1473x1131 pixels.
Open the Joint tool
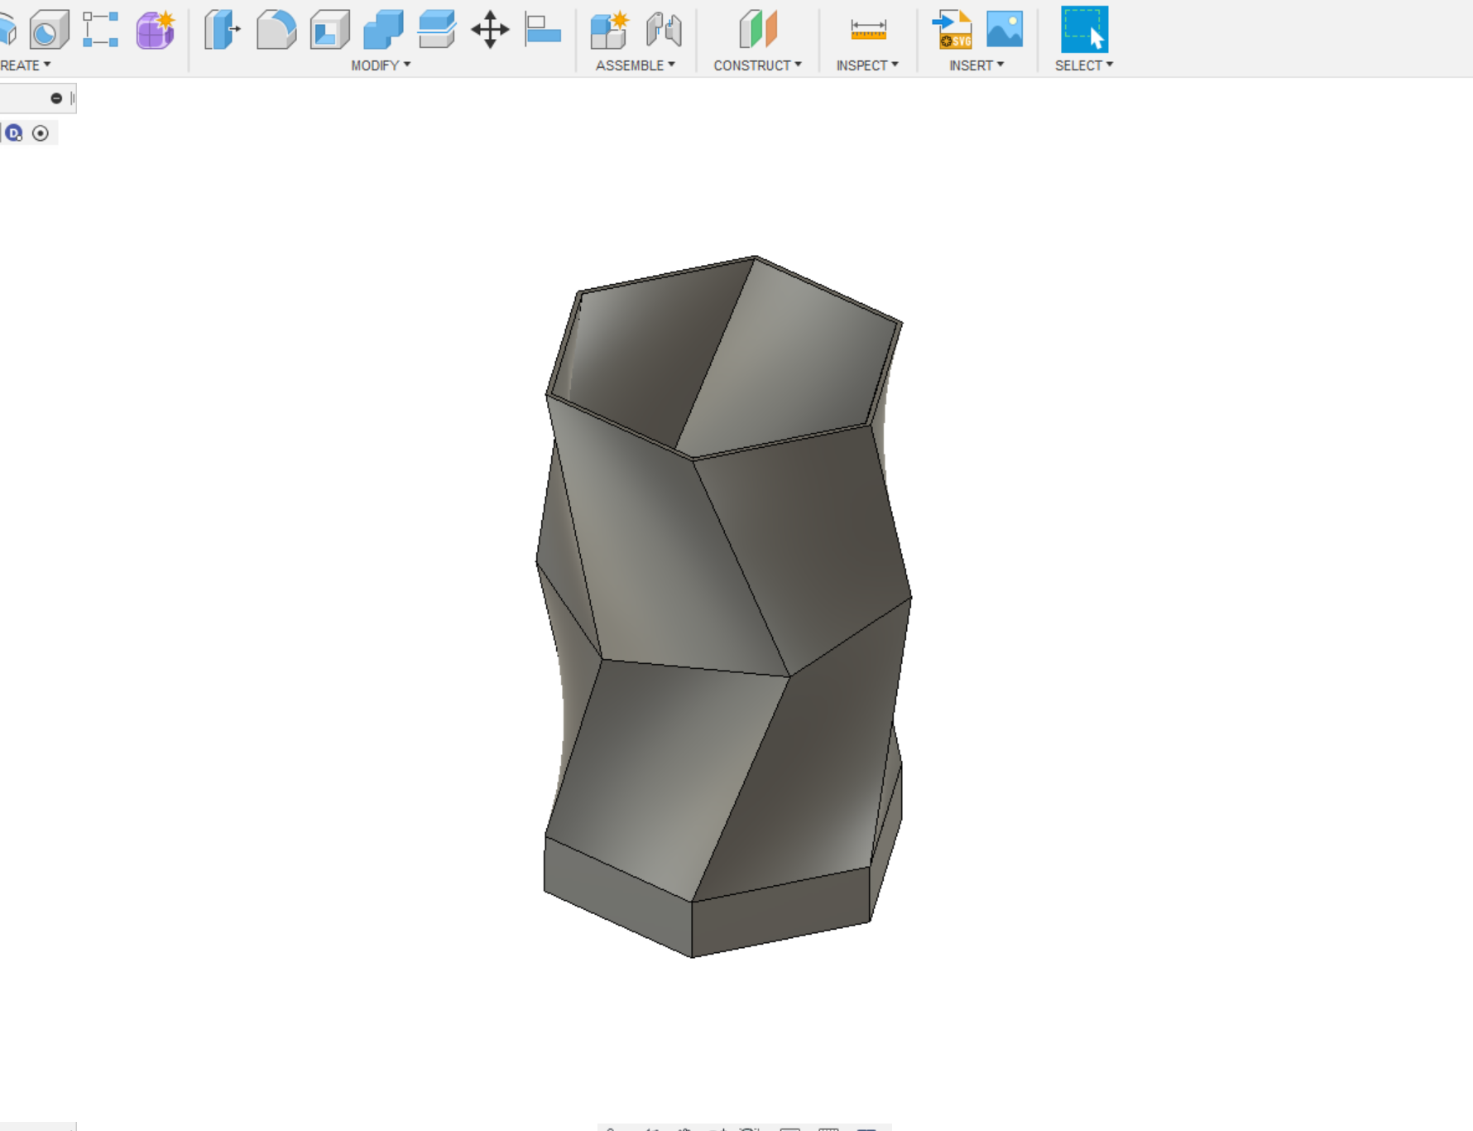[664, 30]
